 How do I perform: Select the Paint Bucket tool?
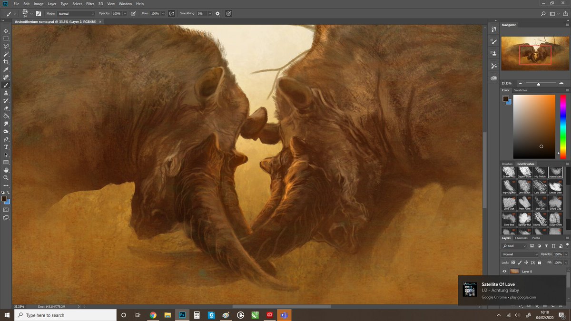(6, 116)
